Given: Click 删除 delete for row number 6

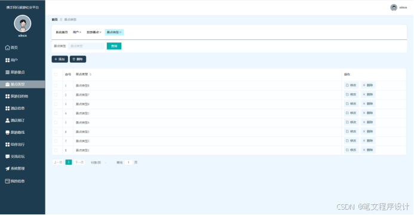Looking at the screenshot, I should click(x=368, y=131).
